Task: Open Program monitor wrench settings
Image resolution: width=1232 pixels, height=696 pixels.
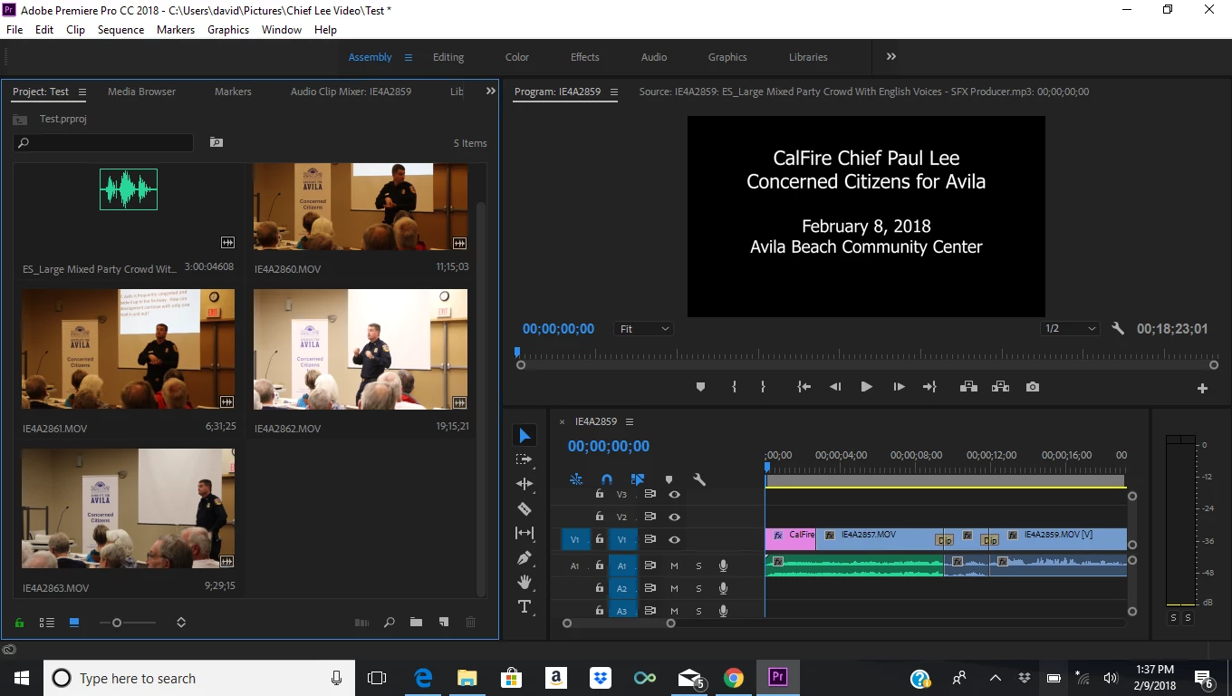Action: coord(1118,329)
